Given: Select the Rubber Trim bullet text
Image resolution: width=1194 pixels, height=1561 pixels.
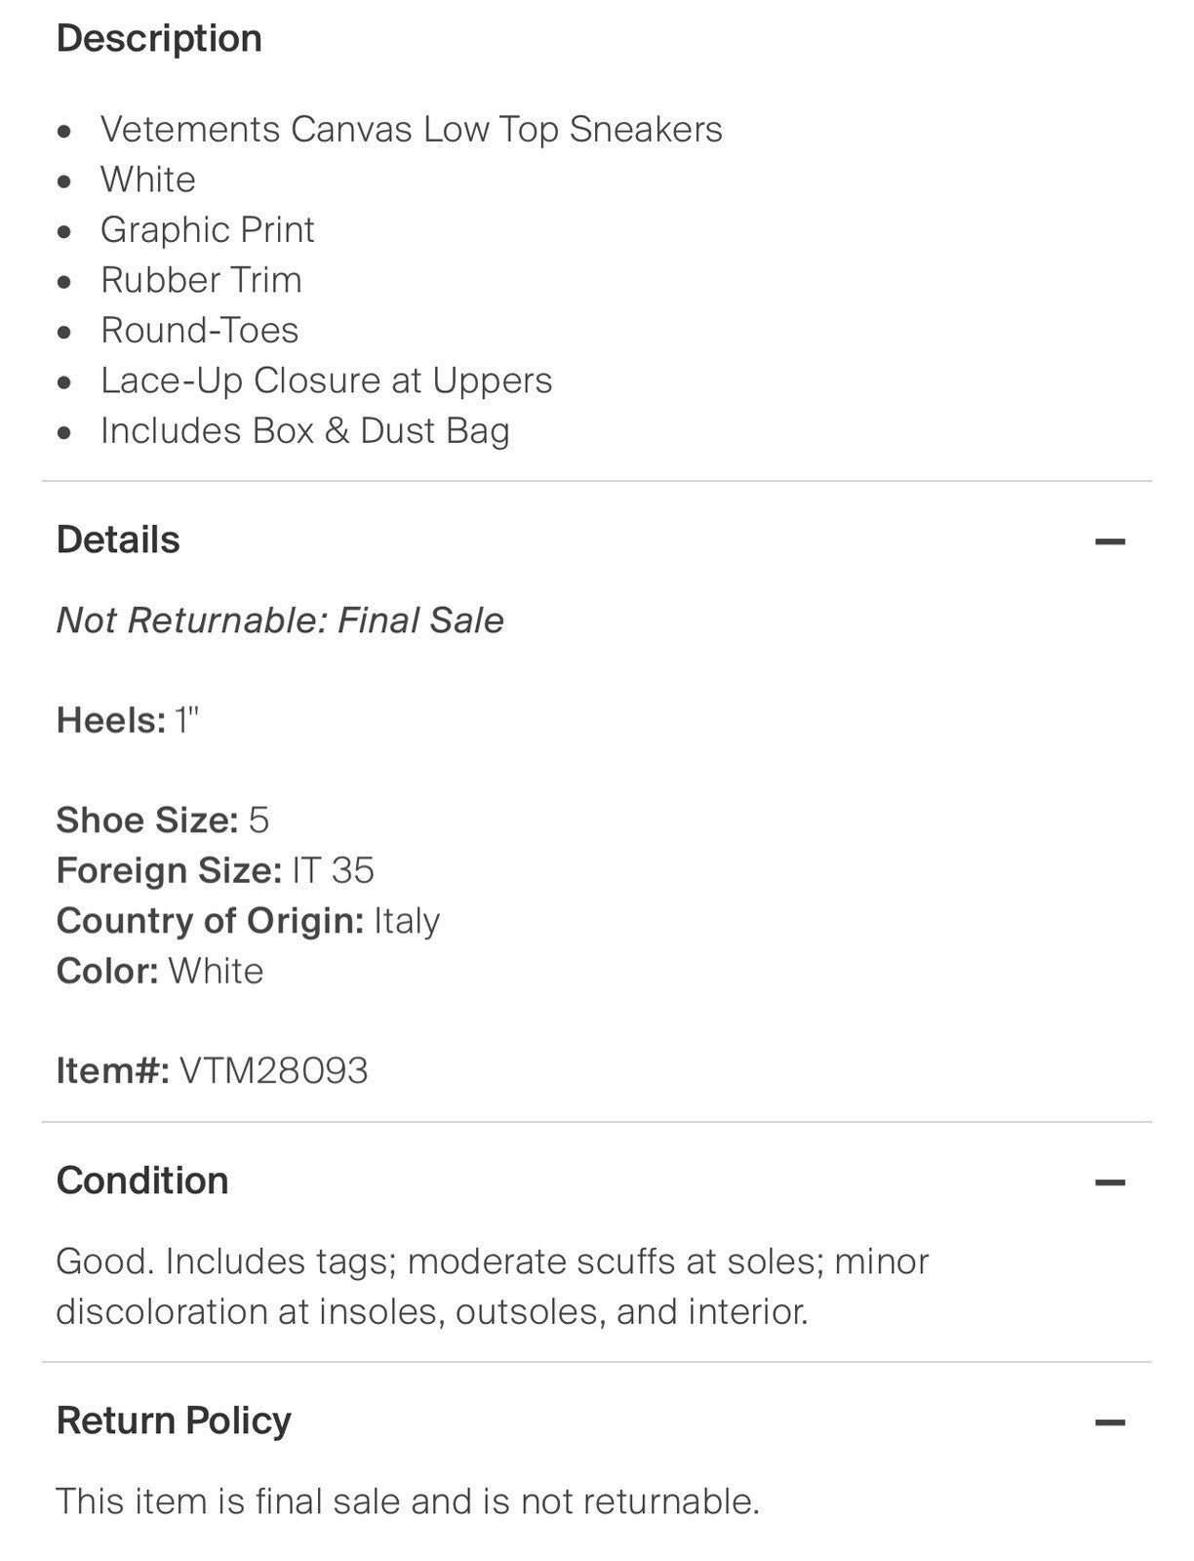Looking at the screenshot, I should pos(201,280).
